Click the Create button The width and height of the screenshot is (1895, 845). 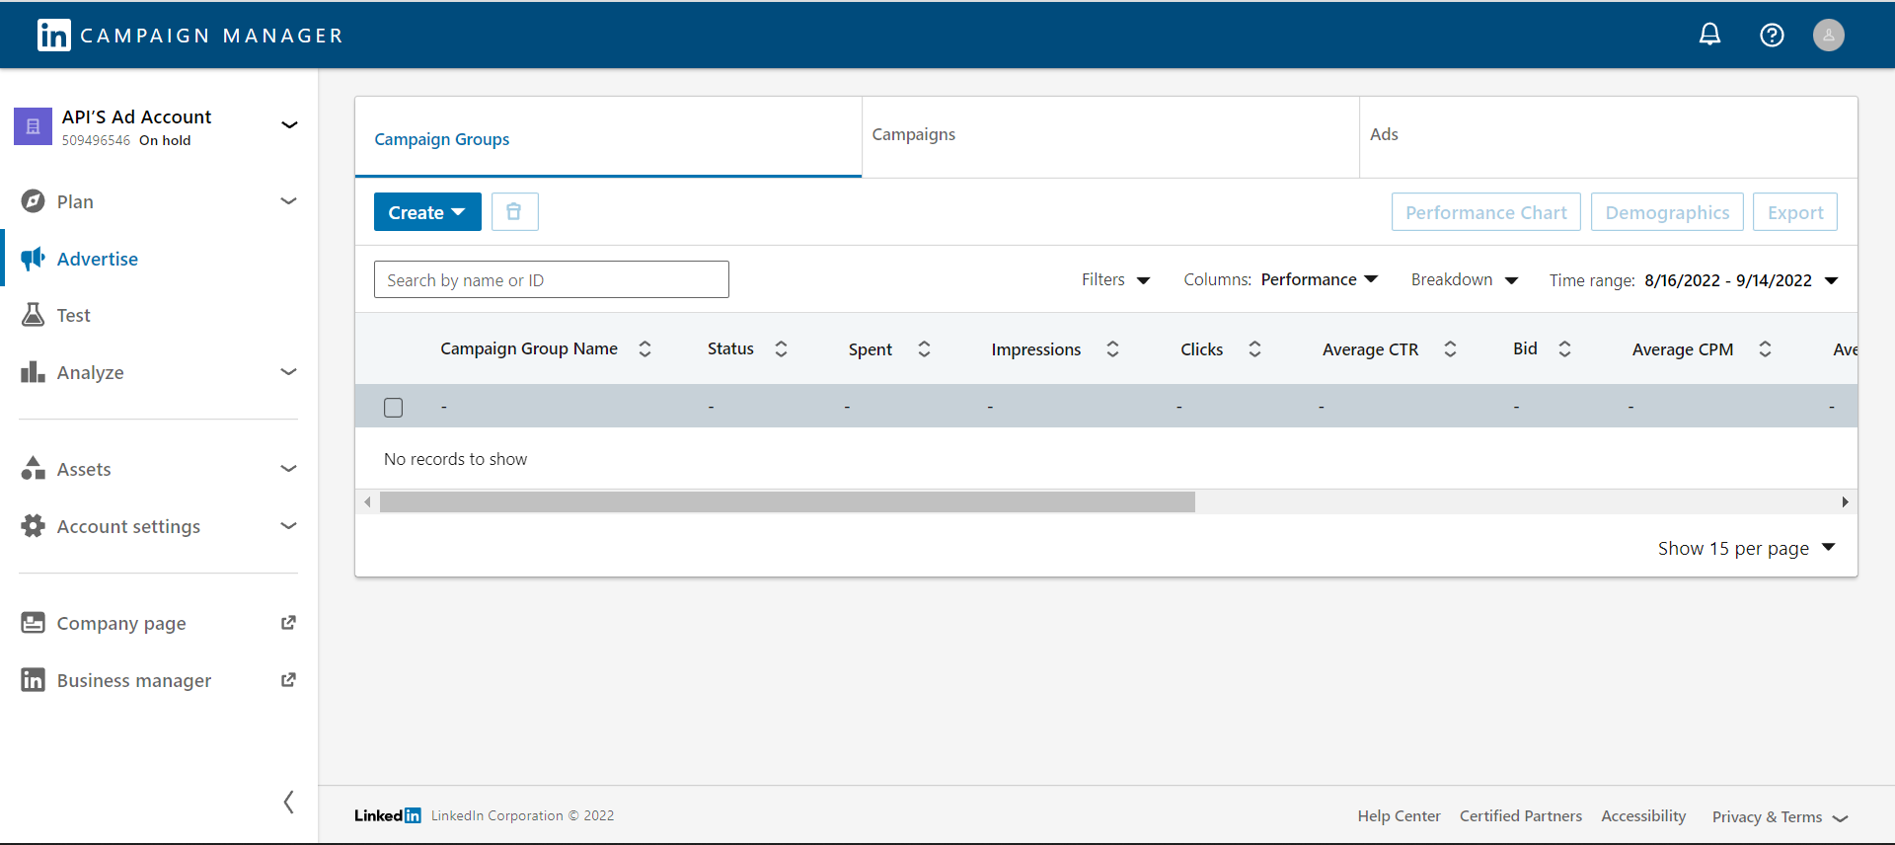(x=426, y=212)
